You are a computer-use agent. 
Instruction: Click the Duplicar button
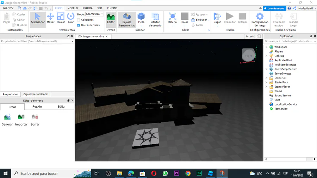20,25
